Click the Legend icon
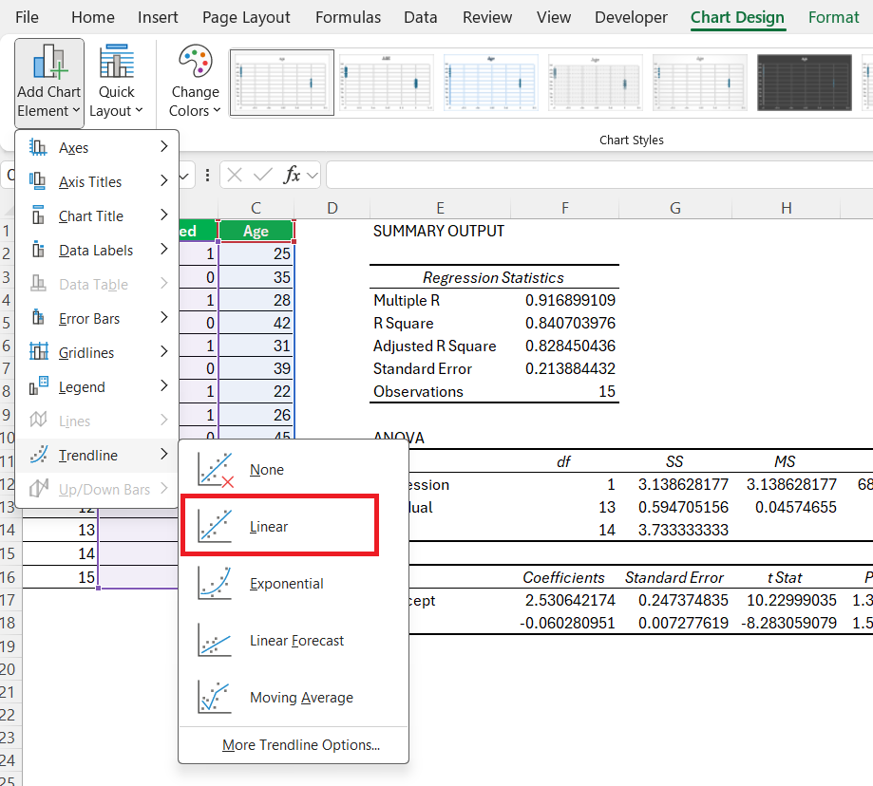The image size is (873, 786). point(38,386)
